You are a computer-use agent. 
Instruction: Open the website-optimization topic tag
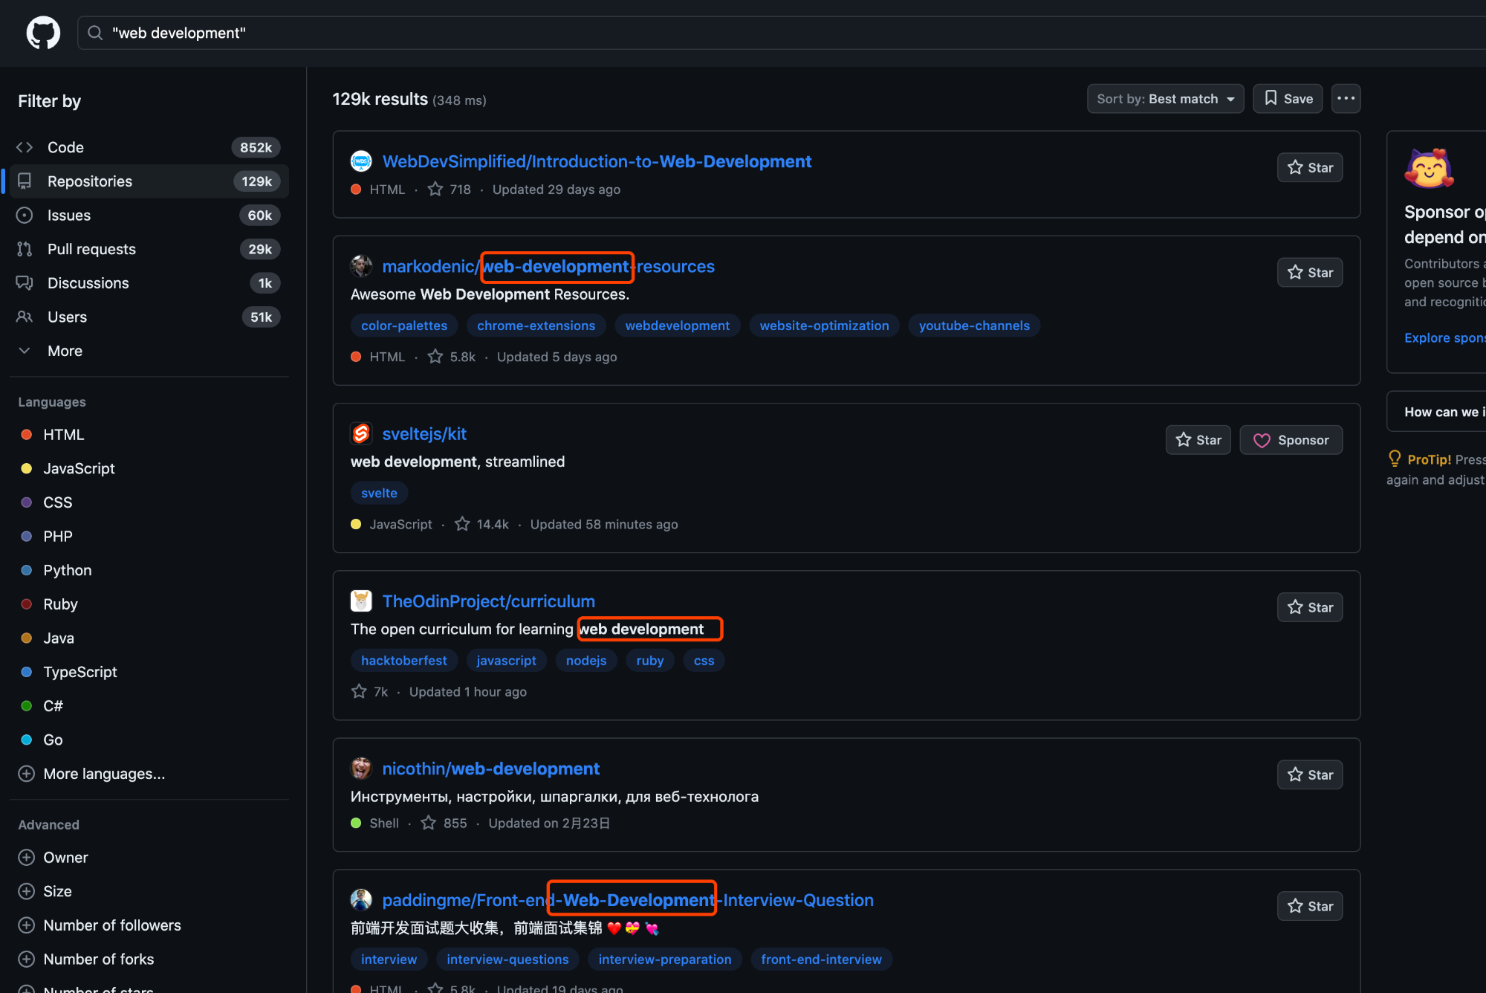824,326
